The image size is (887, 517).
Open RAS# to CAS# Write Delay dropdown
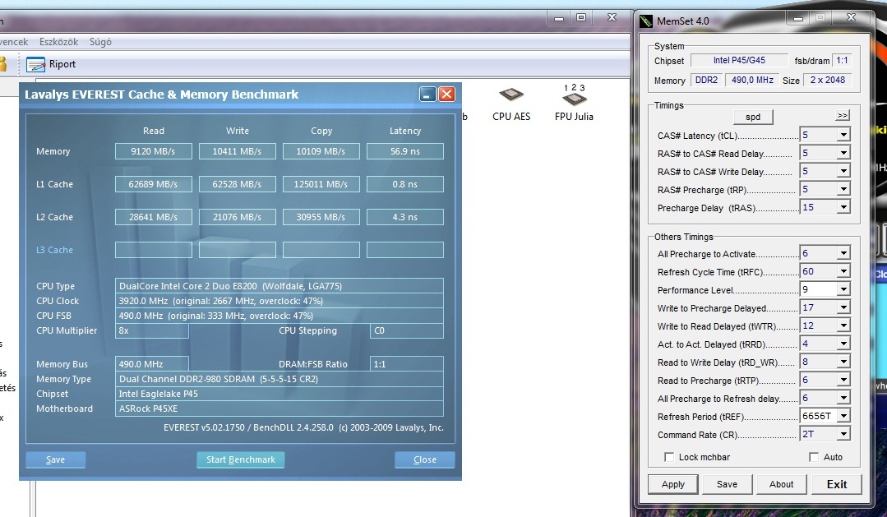pos(843,172)
